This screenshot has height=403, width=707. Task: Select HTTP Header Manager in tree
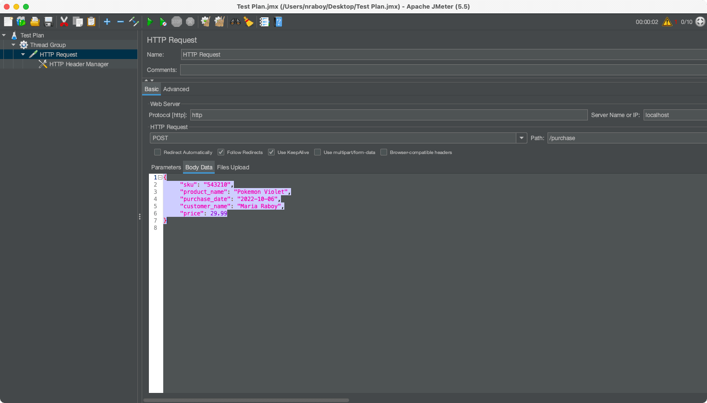pyautogui.click(x=79, y=64)
